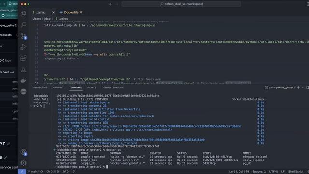This screenshot has height=174, width=309.
Task: Open the PROBLEMS panel tab
Action: (41, 87)
